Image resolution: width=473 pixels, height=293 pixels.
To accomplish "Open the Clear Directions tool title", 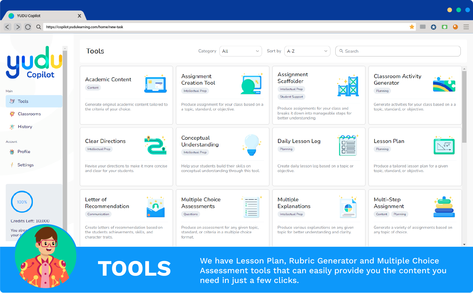I will 105,141.
